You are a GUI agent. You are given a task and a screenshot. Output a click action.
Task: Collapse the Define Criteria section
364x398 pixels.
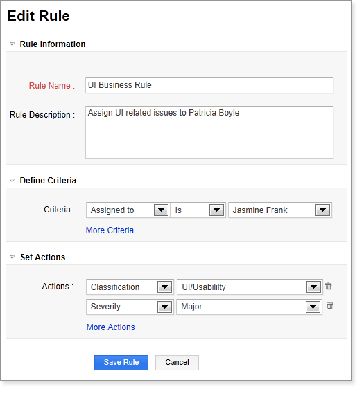click(x=12, y=181)
